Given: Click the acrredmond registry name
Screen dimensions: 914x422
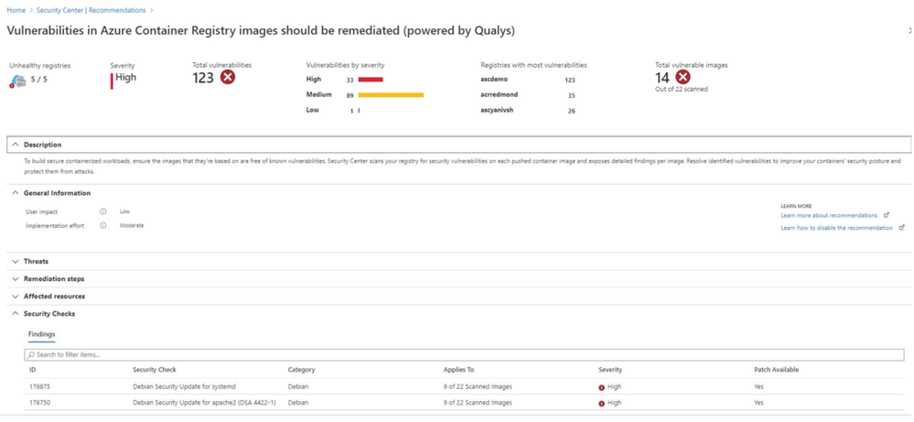Looking at the screenshot, I should coord(499,94).
